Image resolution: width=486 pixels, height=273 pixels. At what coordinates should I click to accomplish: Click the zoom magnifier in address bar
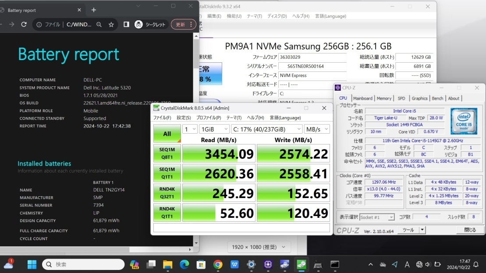99,25
